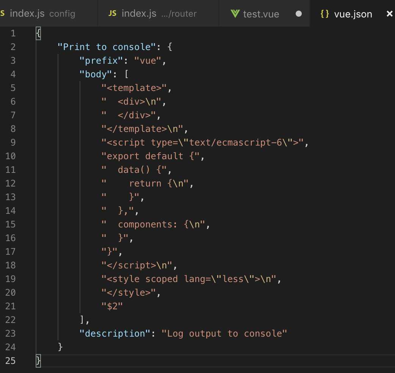
Task: Click line number 1 in the gutter
Action: point(13,33)
